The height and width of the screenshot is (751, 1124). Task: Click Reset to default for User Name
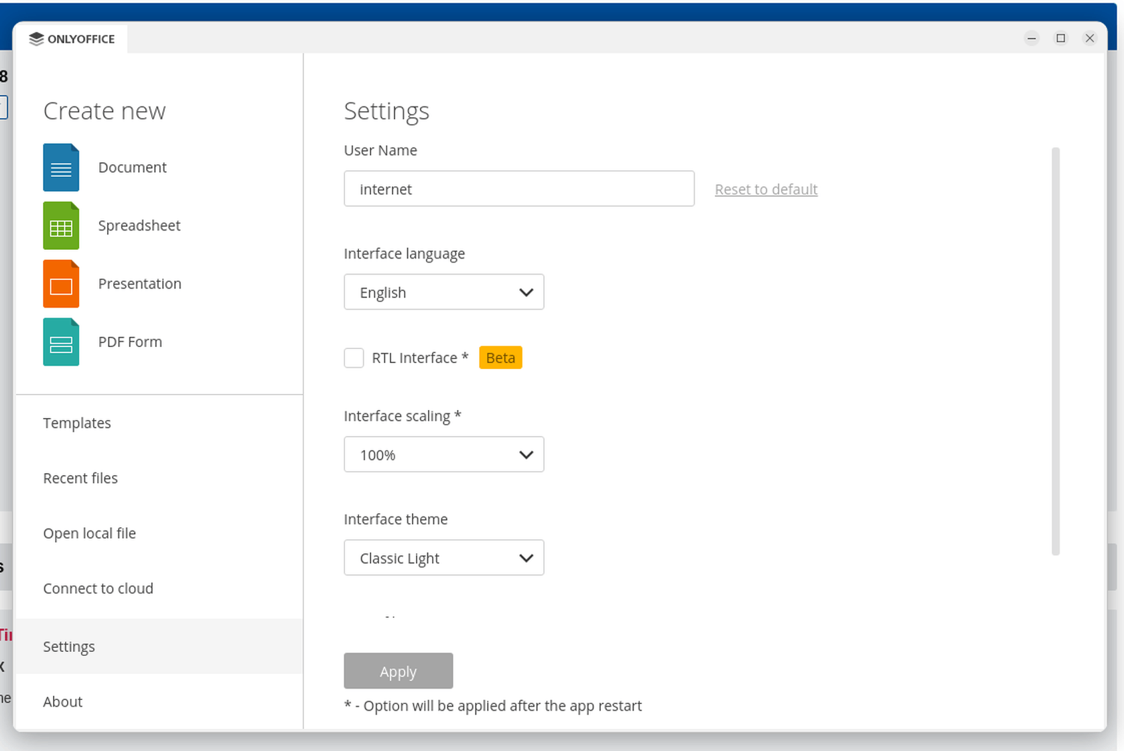766,189
